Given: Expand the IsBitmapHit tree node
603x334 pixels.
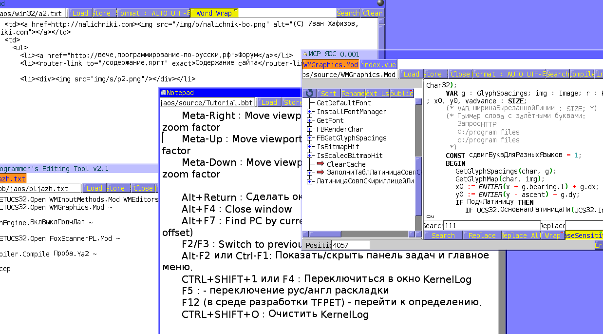Looking at the screenshot, I should click(310, 147).
